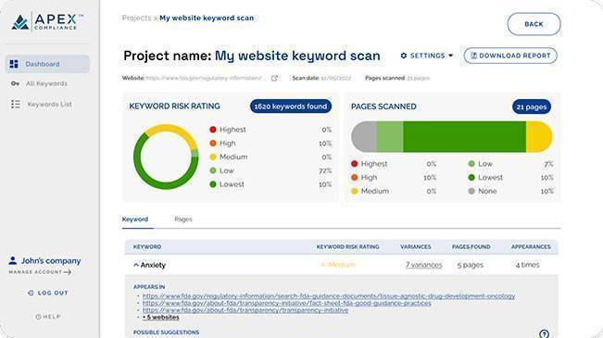Open the tissue-agnostic-drug-development-oncology link
Viewport: 603px width, 338px height.
coord(329,296)
